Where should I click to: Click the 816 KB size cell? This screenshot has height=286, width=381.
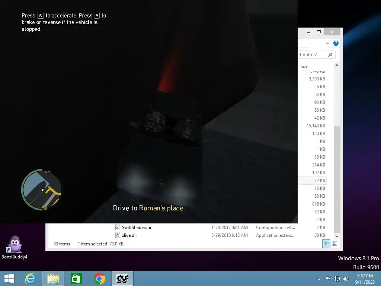click(x=318, y=204)
